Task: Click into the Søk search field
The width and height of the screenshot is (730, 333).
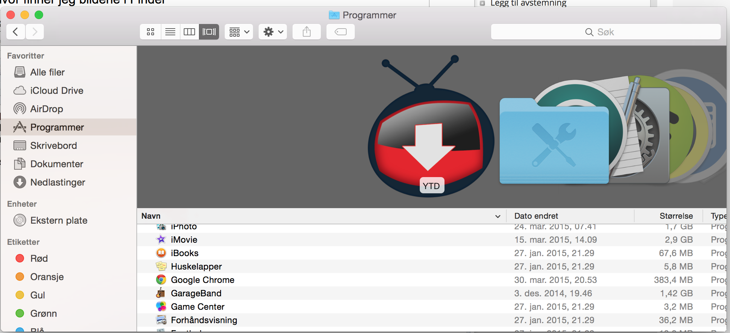Action: coord(606,32)
